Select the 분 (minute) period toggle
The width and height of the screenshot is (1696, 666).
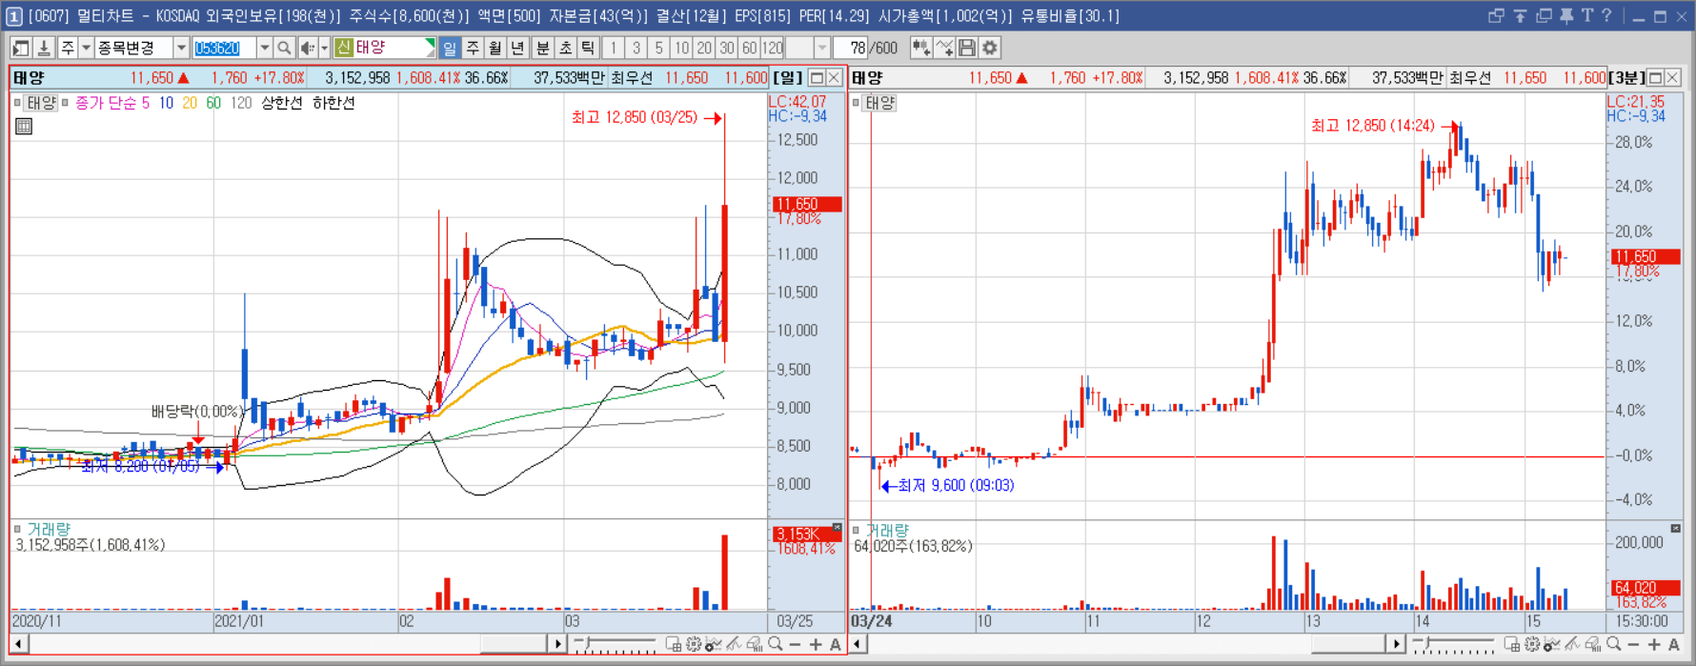[542, 48]
